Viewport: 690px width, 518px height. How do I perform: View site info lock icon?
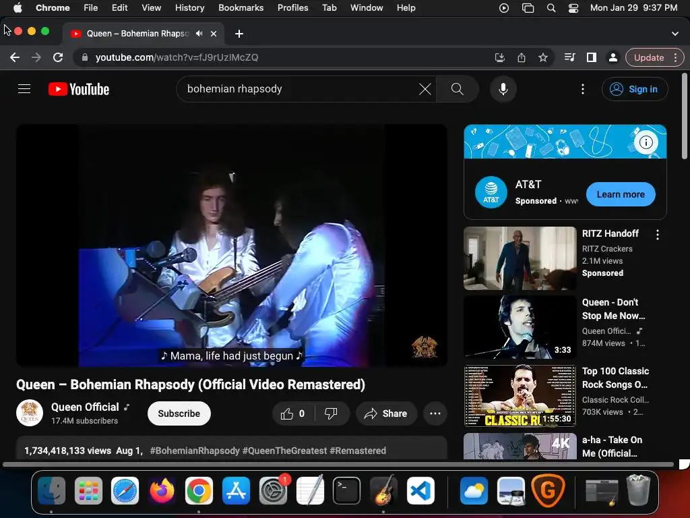point(85,58)
